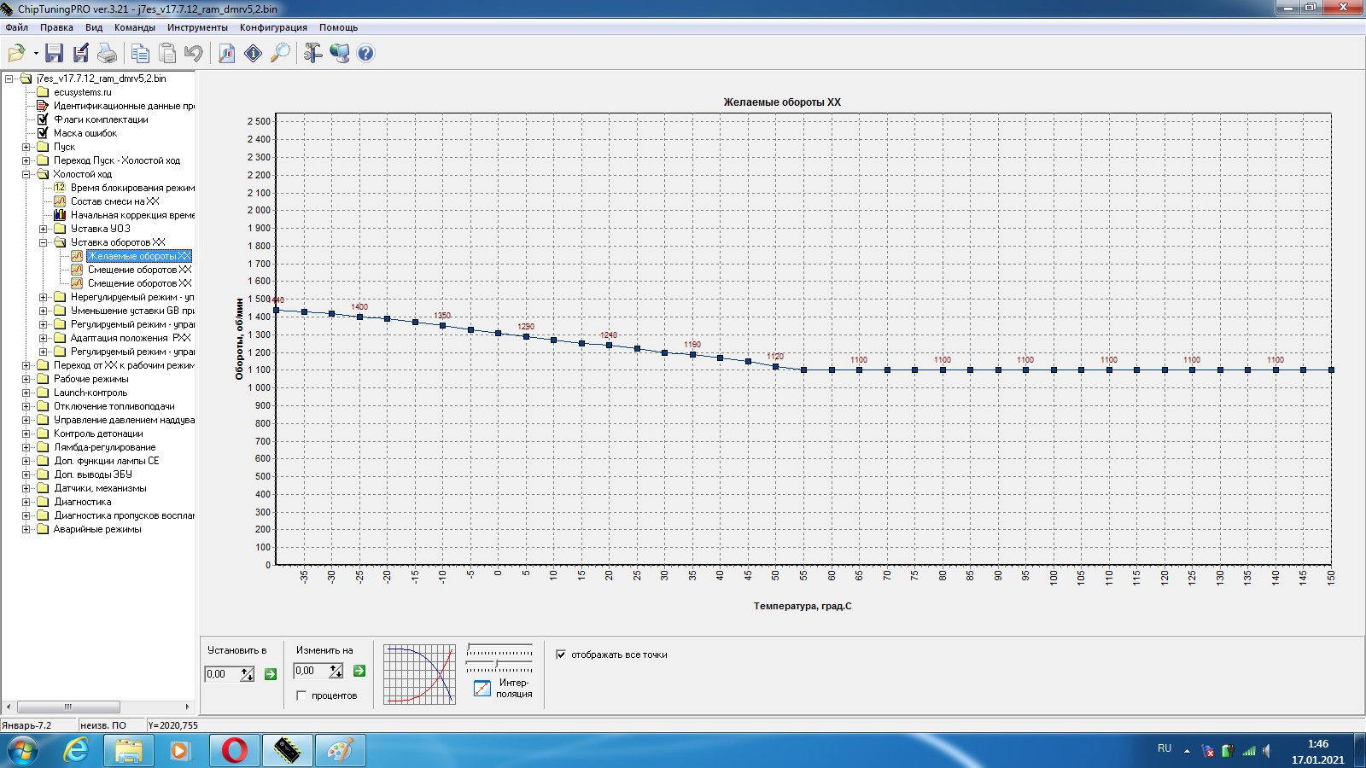Click the document compare magnifier icon
Screen dimensions: 1366x768
tap(226, 54)
